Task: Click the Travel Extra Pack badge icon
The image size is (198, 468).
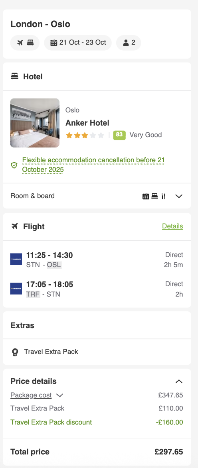Action: point(15,352)
